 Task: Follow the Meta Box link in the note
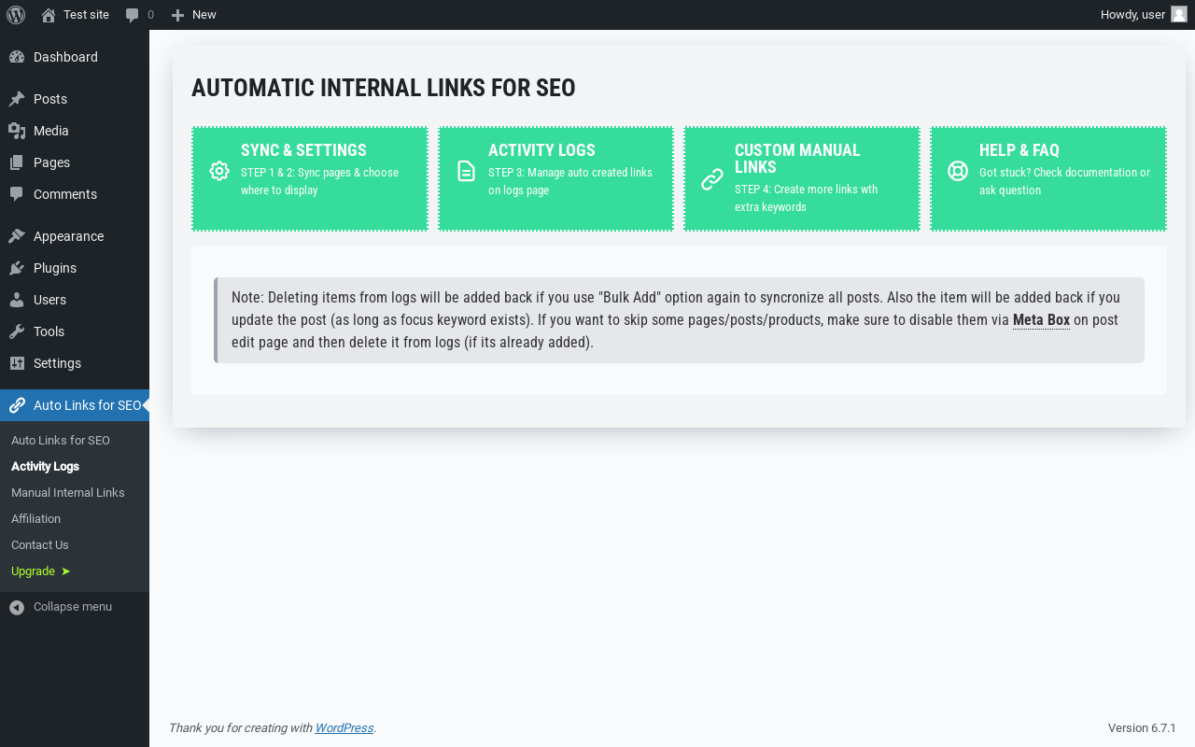pos(1041,320)
